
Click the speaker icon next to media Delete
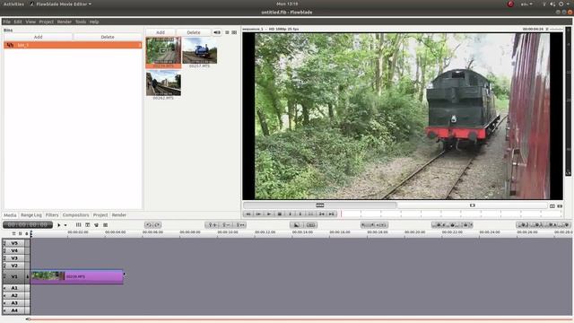pos(217,32)
